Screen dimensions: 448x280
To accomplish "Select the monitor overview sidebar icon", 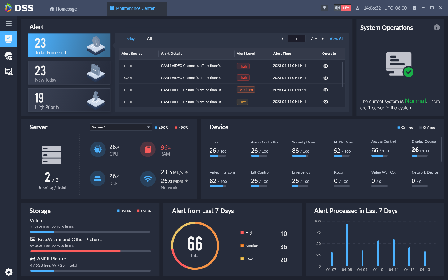I will pyautogui.click(x=9, y=39).
